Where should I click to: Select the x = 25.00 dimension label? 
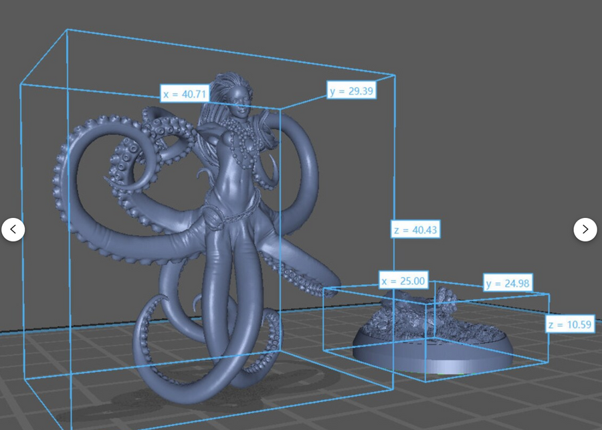[403, 280]
